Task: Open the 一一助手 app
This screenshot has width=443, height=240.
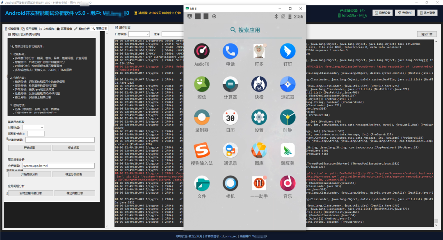Action: pos(259,183)
